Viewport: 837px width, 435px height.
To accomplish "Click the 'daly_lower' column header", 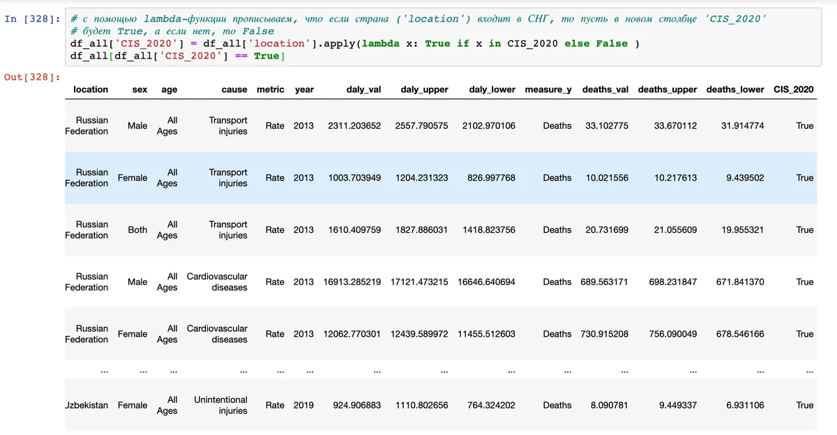I will (492, 89).
